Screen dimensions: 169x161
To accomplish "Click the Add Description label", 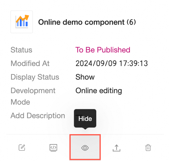I will point(38,115).
